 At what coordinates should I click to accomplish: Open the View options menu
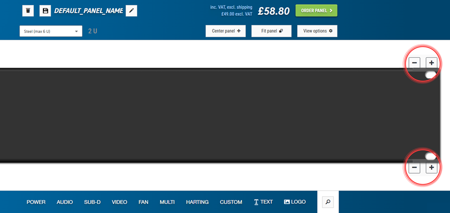click(x=317, y=31)
